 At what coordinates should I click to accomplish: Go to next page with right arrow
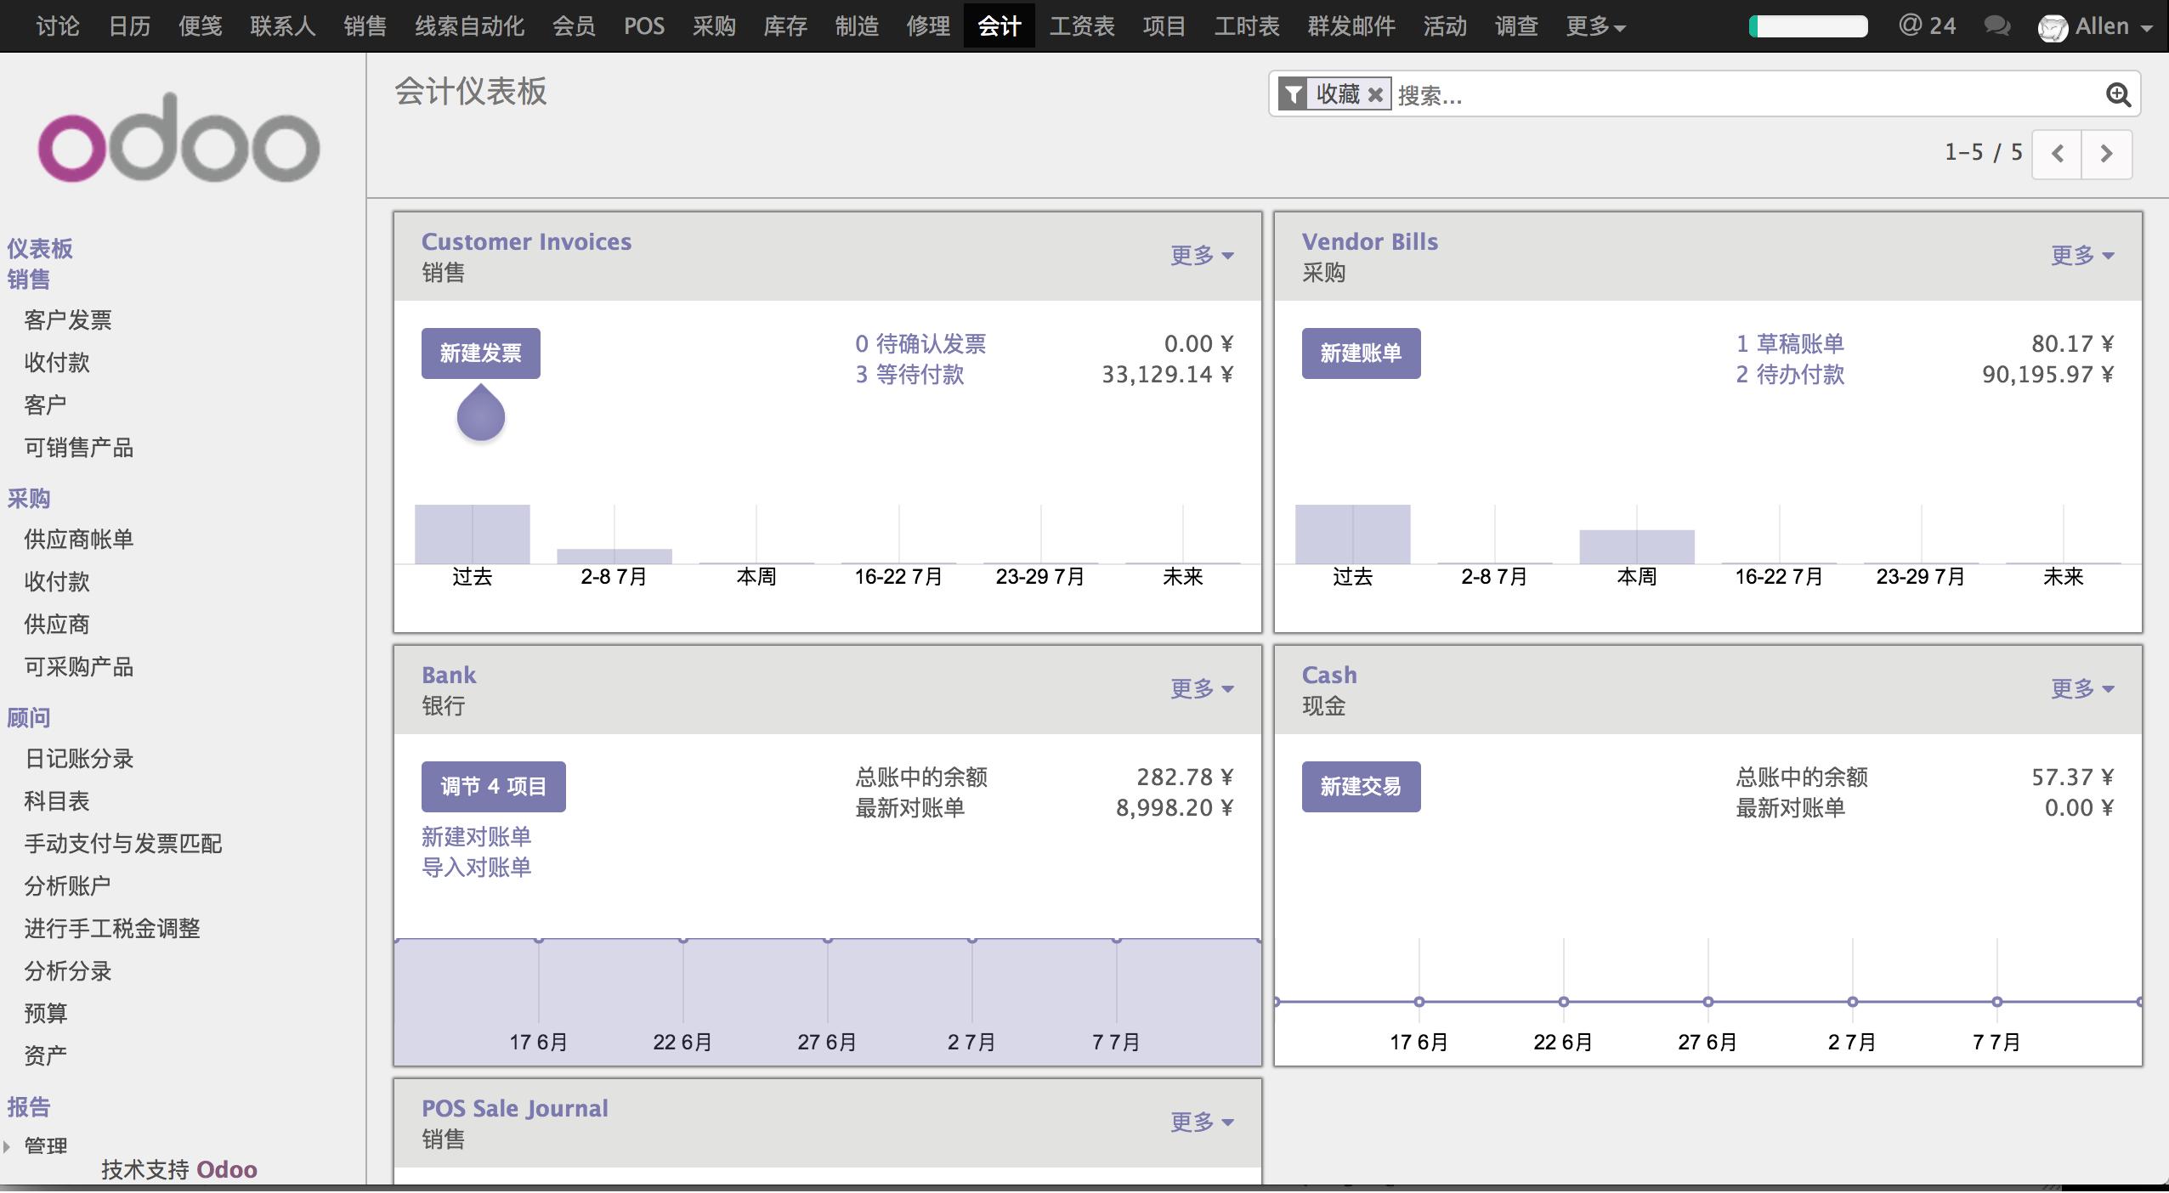2107,154
